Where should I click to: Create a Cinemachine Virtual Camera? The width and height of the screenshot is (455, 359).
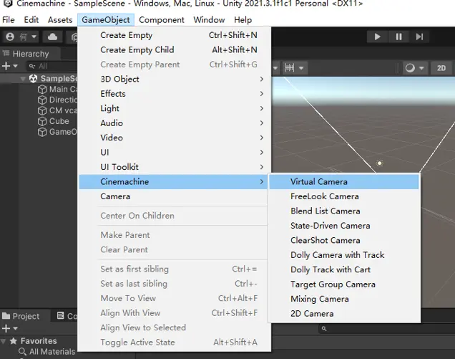tap(344, 182)
